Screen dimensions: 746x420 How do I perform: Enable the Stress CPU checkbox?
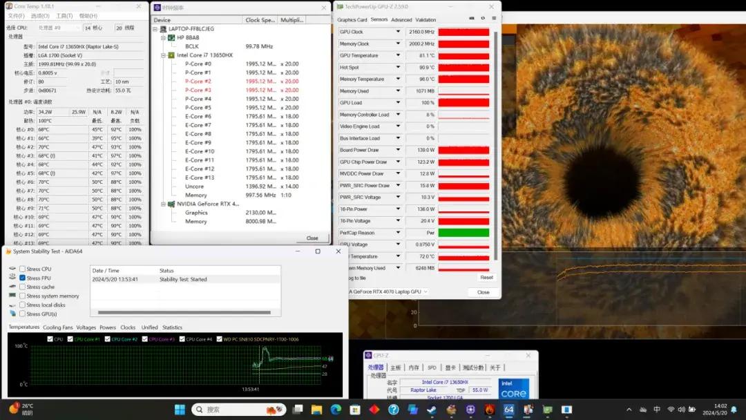[23, 269]
